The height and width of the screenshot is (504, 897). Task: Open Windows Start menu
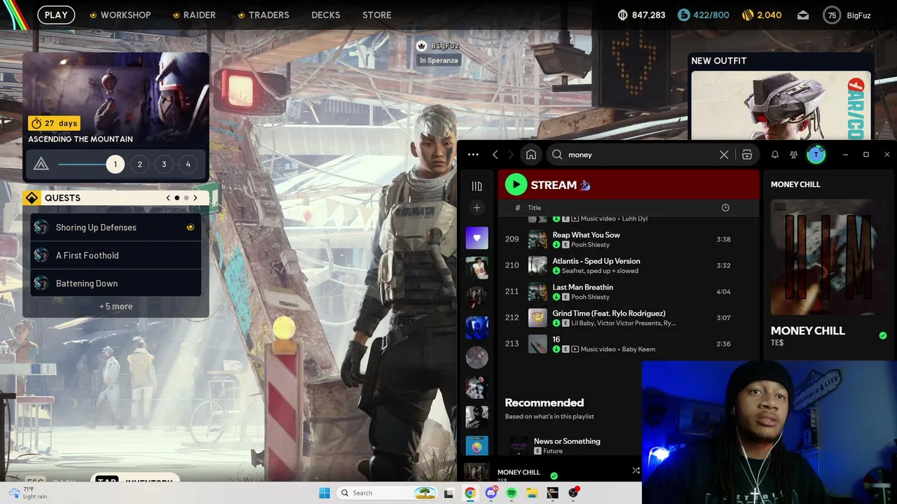pos(324,493)
